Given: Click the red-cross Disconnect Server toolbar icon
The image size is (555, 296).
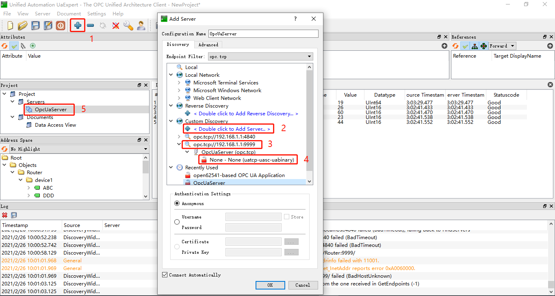Looking at the screenshot, I should pos(116,26).
